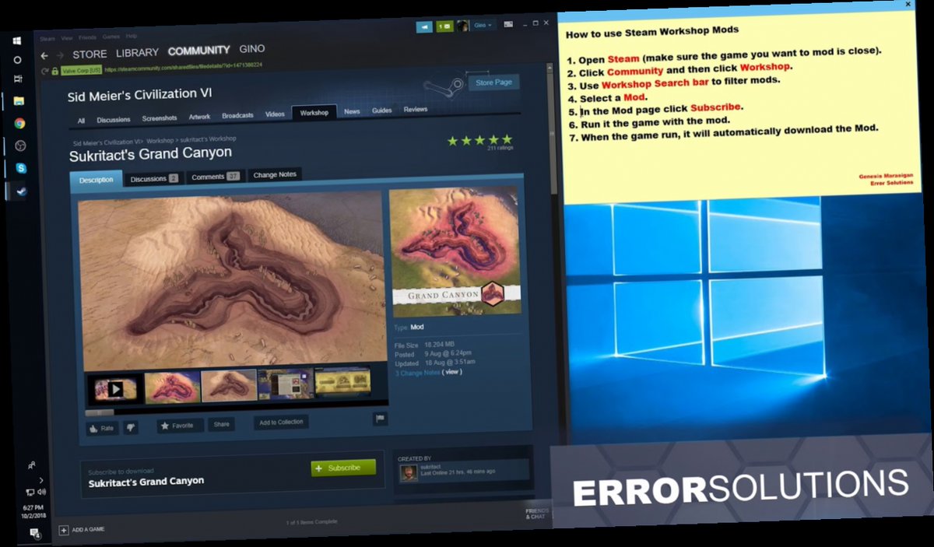934x547 pixels.
Task: Enter Big Picture mode icon
Action: click(x=508, y=24)
